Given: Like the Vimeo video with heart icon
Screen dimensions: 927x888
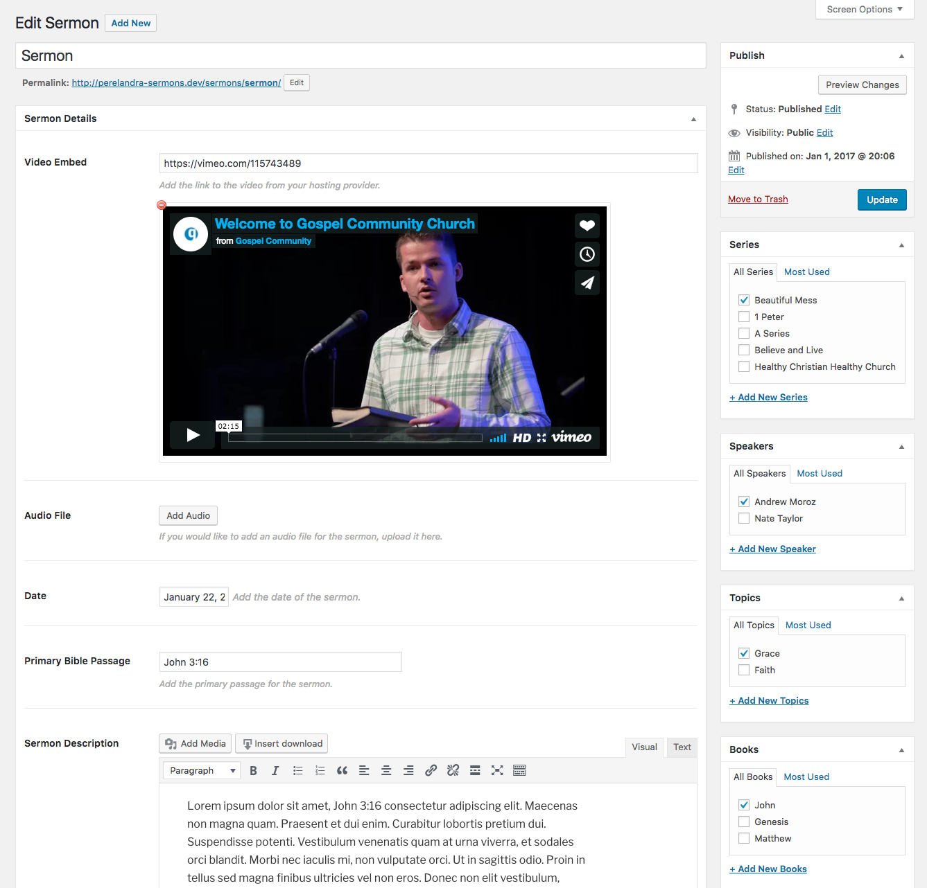Looking at the screenshot, I should 587,225.
